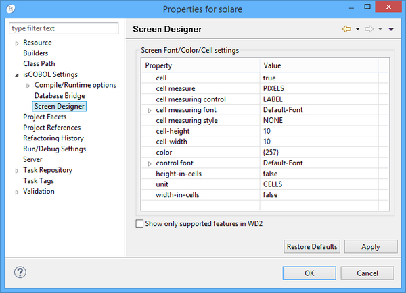The height and width of the screenshot is (293, 406).
Task: Expand the Resource tree node
Action: [17, 43]
